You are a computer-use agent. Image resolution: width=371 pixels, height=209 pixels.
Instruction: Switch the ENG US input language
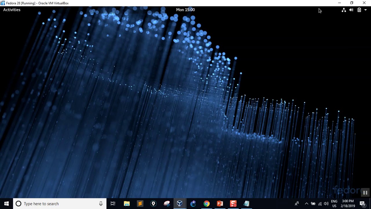tap(334, 204)
